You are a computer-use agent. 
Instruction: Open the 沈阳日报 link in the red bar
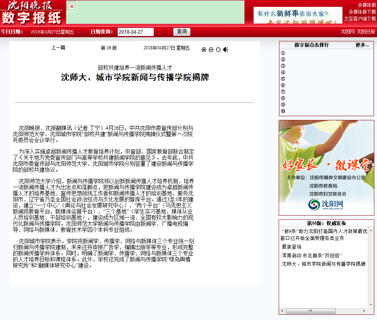(x=366, y=32)
